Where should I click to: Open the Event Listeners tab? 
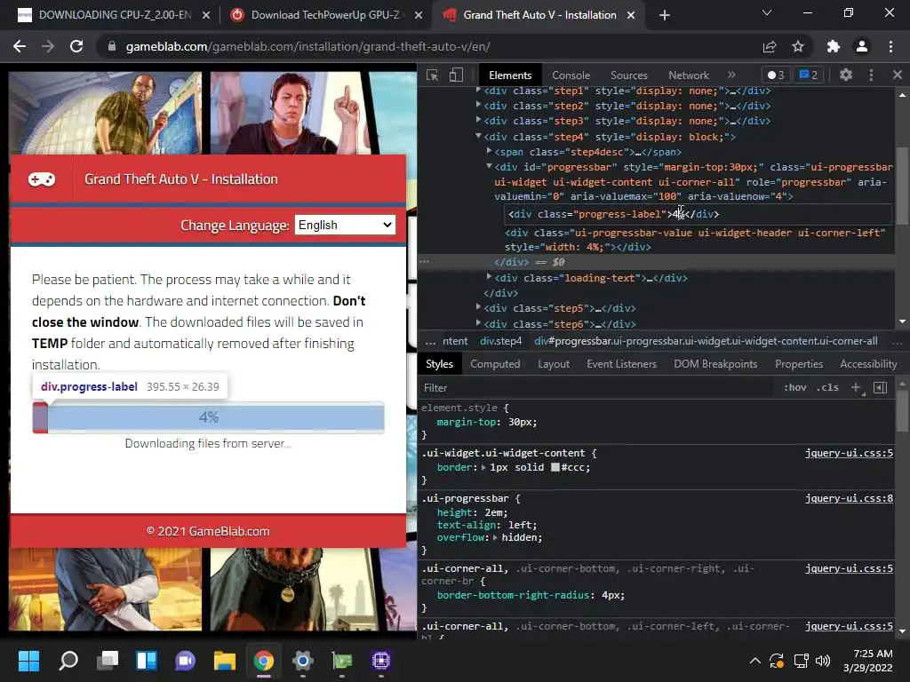(621, 364)
